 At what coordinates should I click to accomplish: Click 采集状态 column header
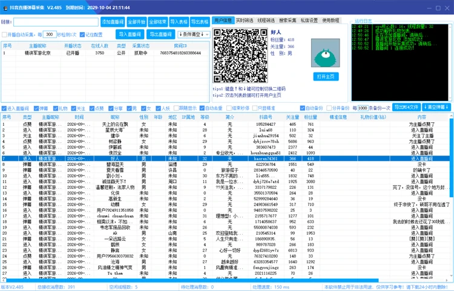(140, 46)
